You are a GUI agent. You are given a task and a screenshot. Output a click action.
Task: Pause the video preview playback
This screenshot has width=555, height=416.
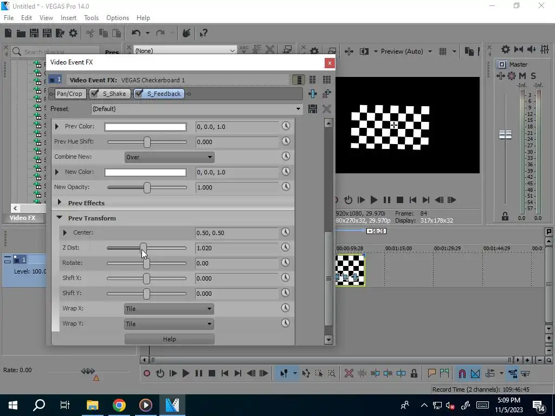tap(387, 200)
